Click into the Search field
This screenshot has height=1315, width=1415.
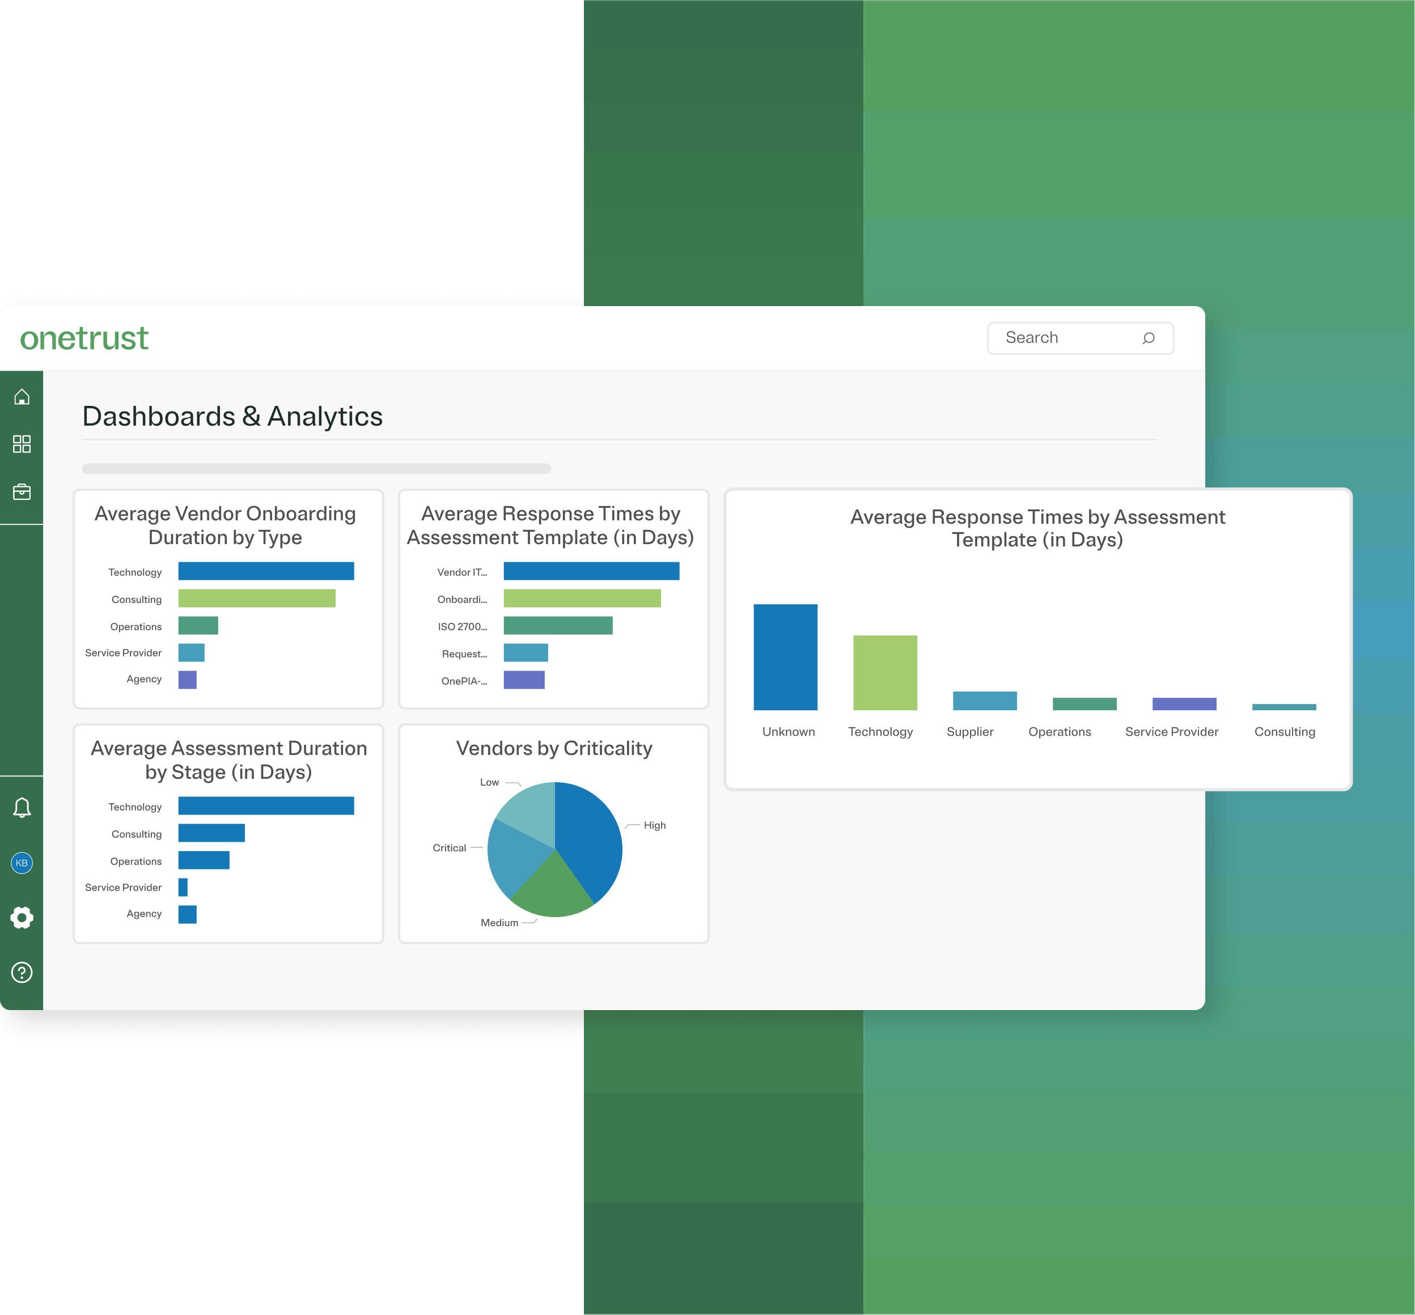1061,338
